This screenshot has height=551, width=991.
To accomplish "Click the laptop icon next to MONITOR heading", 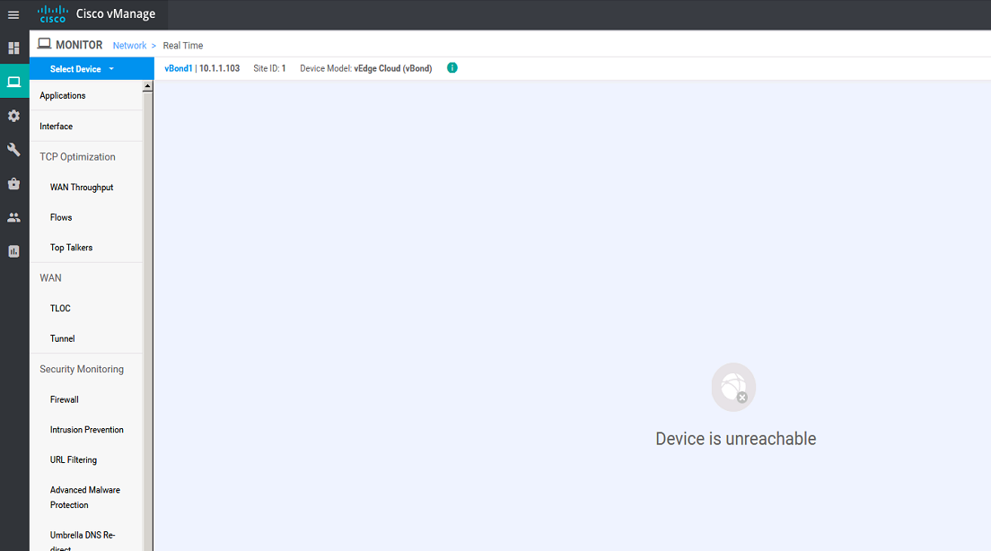I will pos(44,44).
